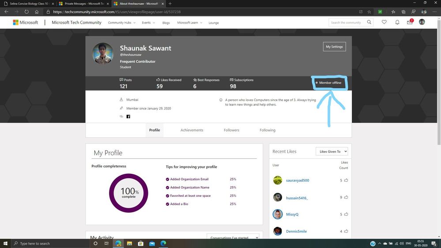
Task: Click the Microsoft logo
Action: pyautogui.click(x=25, y=23)
